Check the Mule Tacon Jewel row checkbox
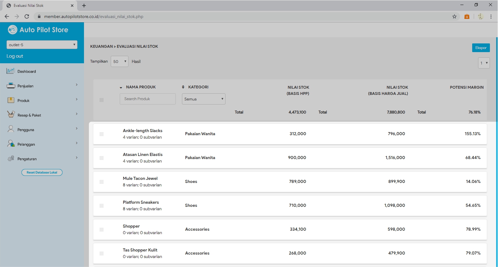498x267 pixels. 101,182
